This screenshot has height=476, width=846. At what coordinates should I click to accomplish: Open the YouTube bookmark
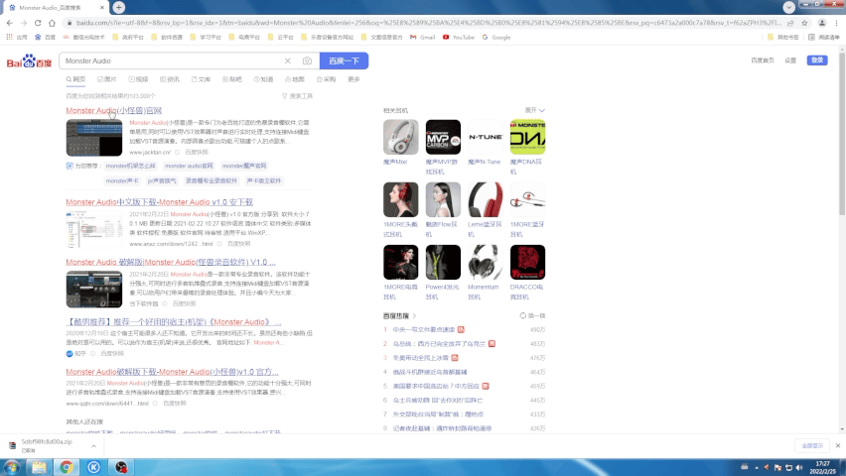click(x=459, y=38)
